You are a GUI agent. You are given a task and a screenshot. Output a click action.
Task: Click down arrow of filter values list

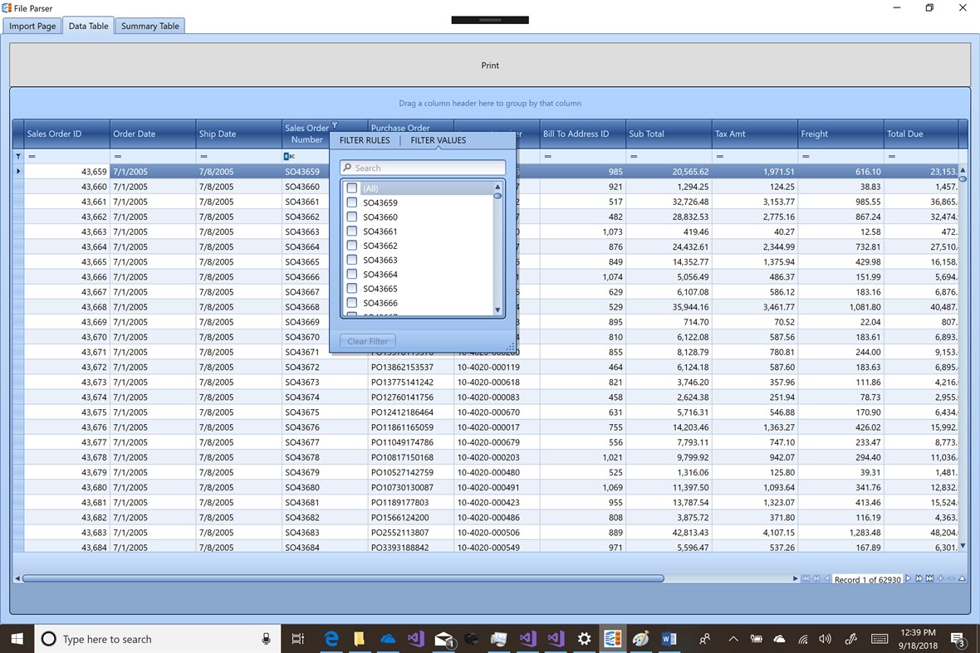497,309
